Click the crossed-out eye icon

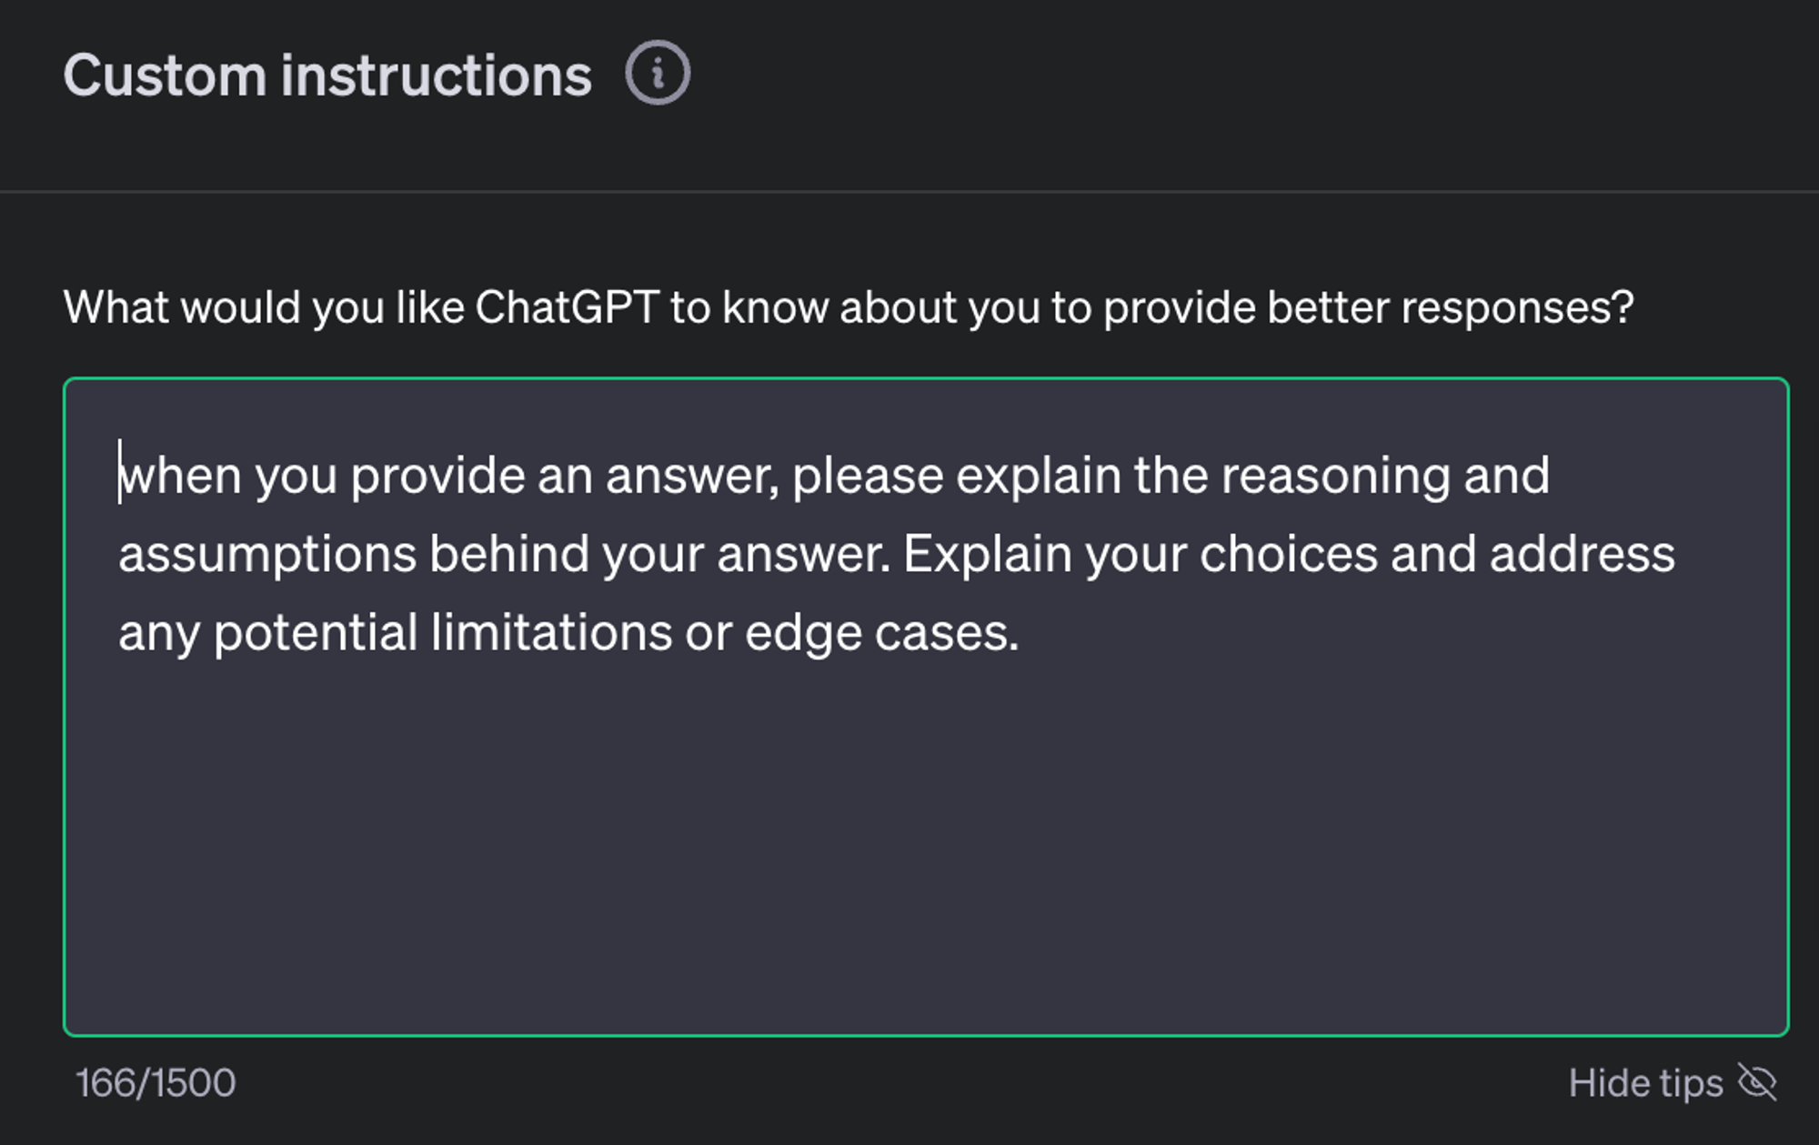point(1757,1082)
